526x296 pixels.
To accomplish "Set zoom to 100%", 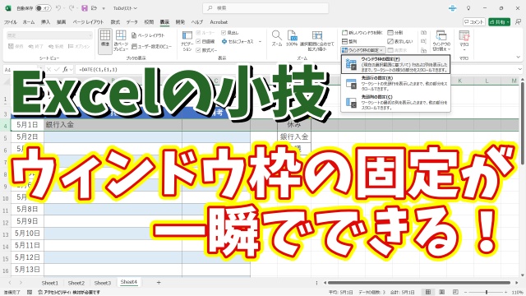I will coord(292,38).
